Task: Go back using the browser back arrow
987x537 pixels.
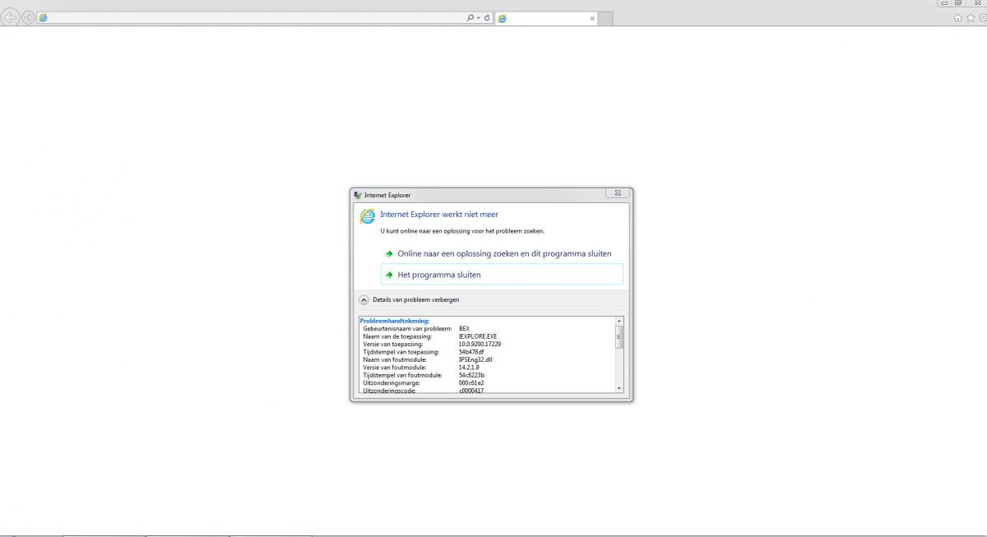Action: click(12, 17)
